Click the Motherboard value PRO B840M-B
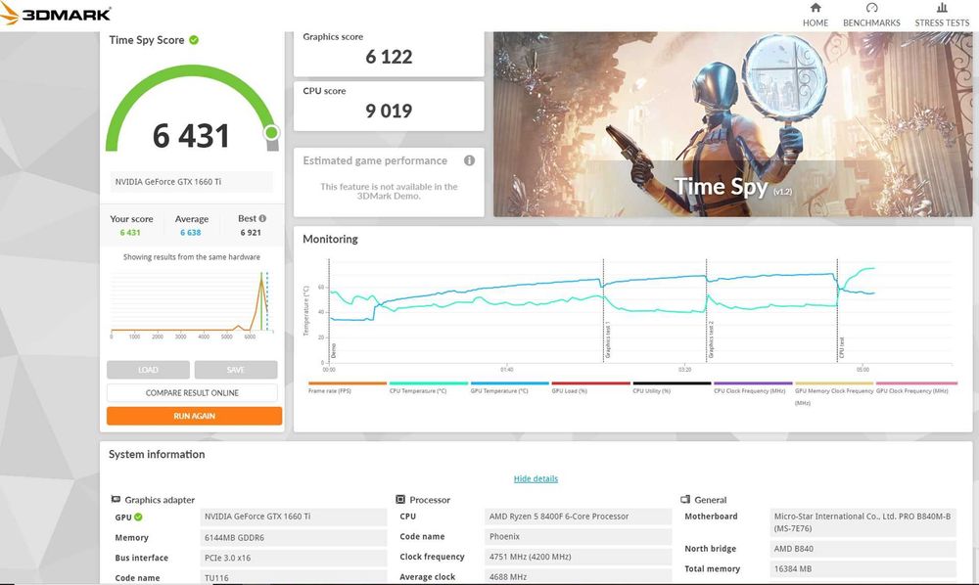This screenshot has height=585, width=979. (862, 522)
